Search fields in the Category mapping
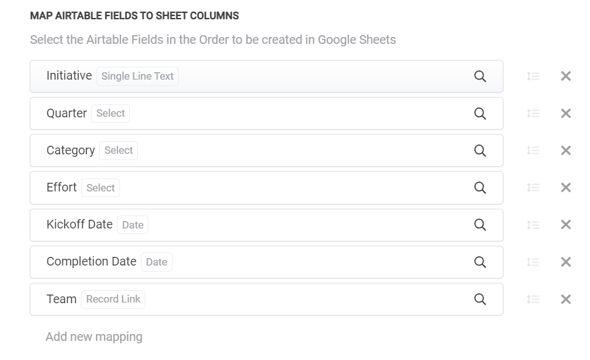 tap(481, 150)
